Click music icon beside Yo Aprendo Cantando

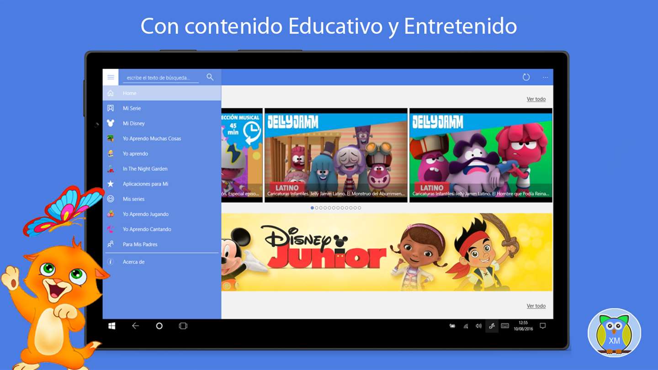pyautogui.click(x=111, y=229)
